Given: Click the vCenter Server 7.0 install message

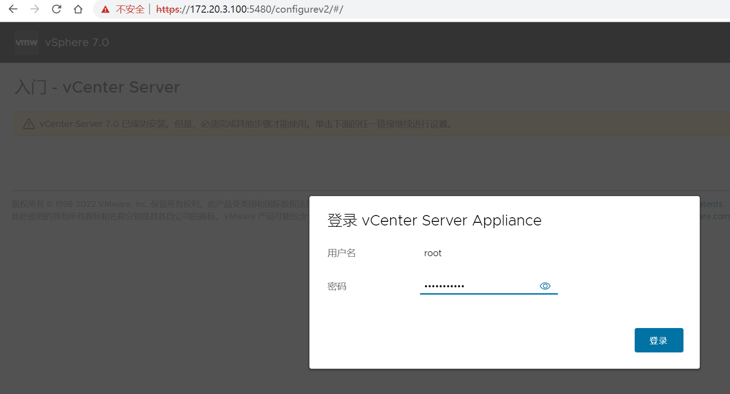Looking at the screenshot, I should (247, 124).
